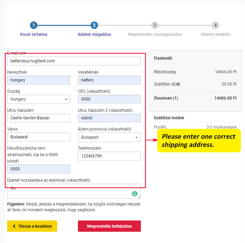This screenshot has height=243, width=245.
Task: Click the green Grammarly icon in message box
Action: pos(135,194)
